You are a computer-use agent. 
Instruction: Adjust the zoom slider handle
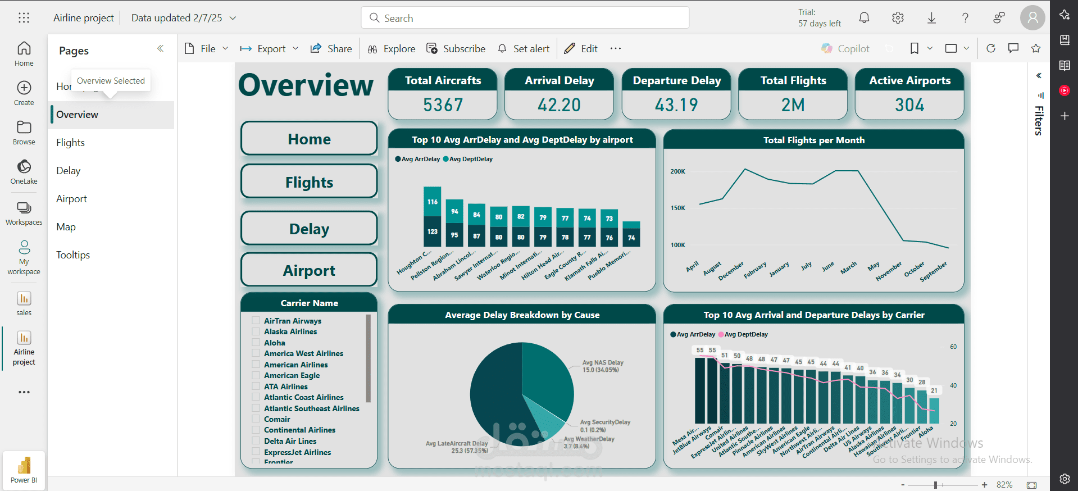point(935,485)
